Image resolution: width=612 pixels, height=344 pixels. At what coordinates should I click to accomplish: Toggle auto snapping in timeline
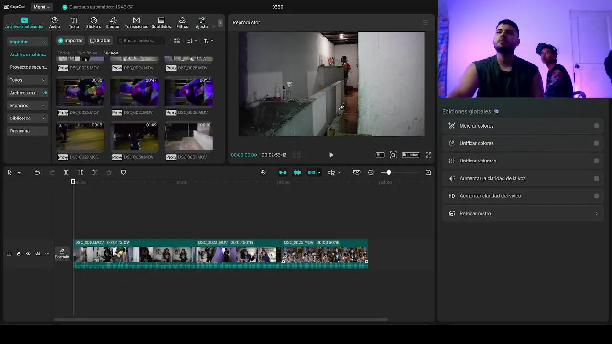coord(297,172)
